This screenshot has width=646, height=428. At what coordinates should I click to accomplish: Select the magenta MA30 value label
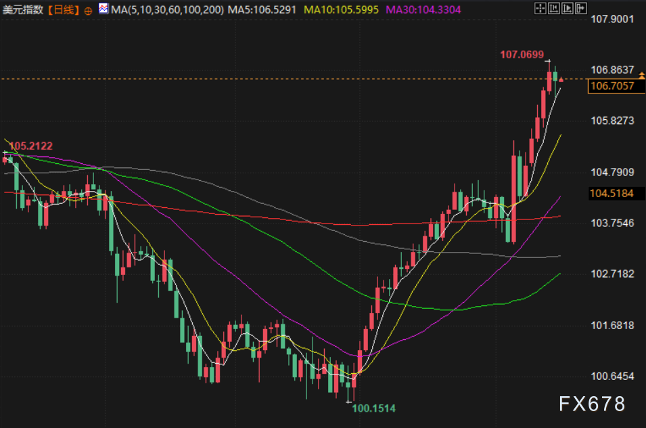[423, 10]
